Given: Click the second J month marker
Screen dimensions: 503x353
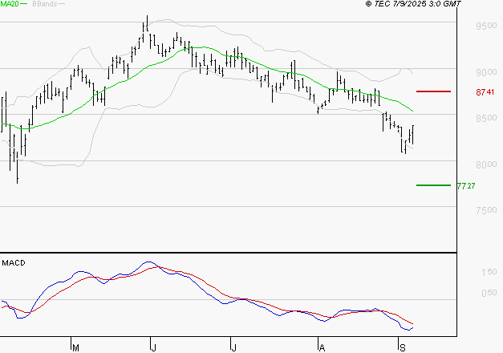Looking at the screenshot, I should [x=234, y=348].
